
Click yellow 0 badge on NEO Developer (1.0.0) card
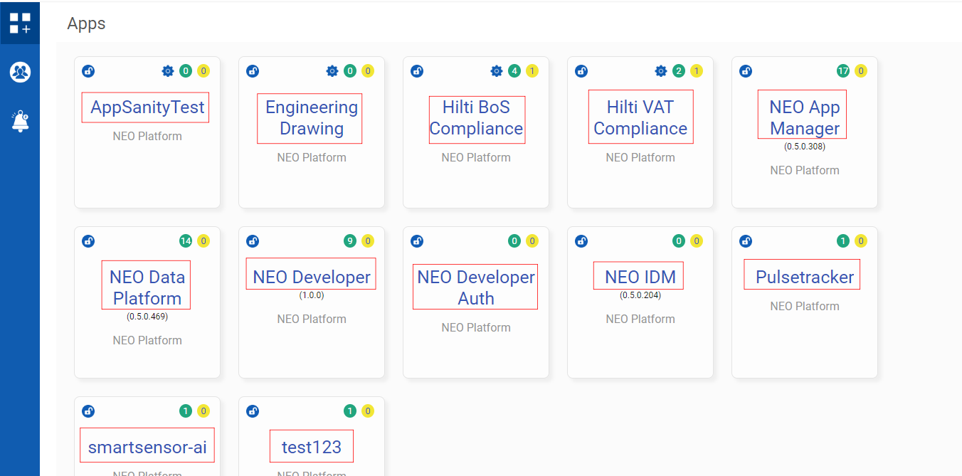pyautogui.click(x=368, y=241)
